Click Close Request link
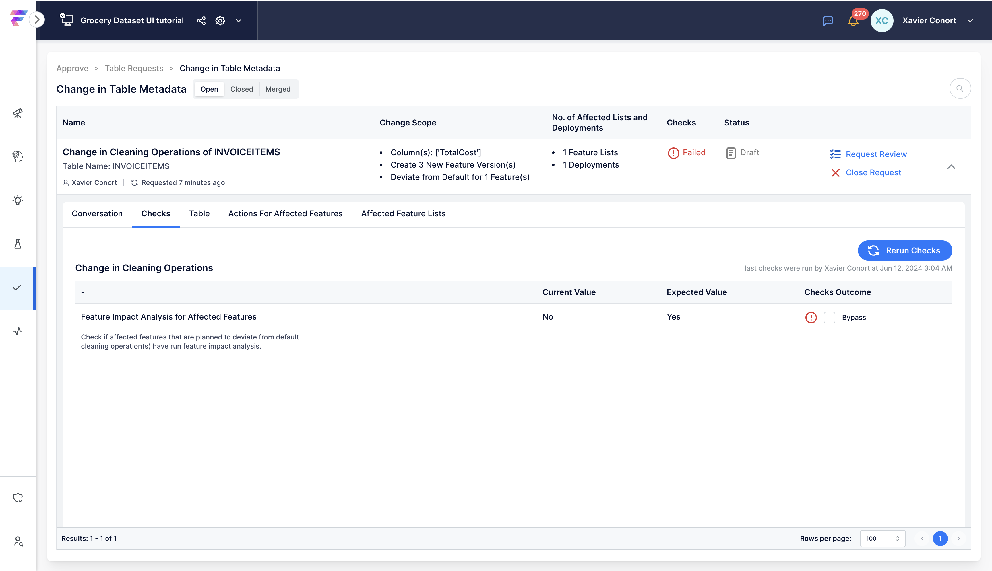Screen dimensions: 992x571 (x=873, y=172)
